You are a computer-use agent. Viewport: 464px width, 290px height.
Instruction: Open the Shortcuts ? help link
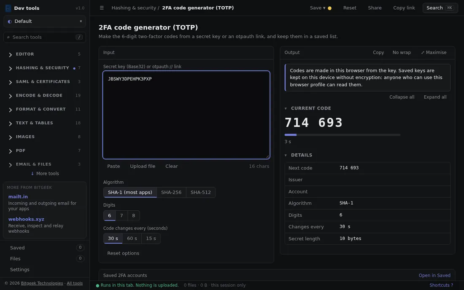(x=441, y=285)
